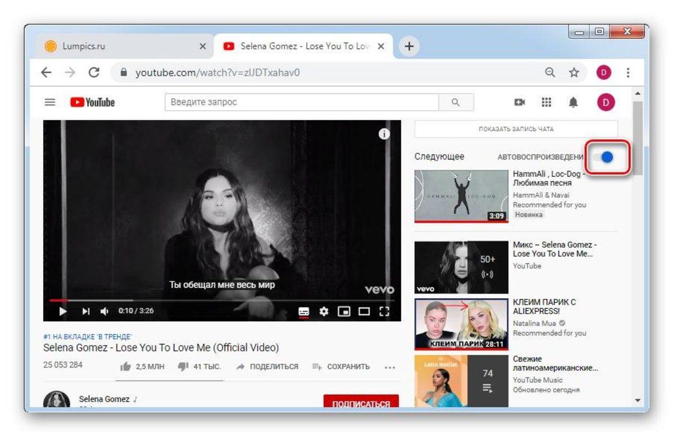Screen dimensions: 674x437
Task: Enter fullscreen video mode
Action: (x=385, y=311)
